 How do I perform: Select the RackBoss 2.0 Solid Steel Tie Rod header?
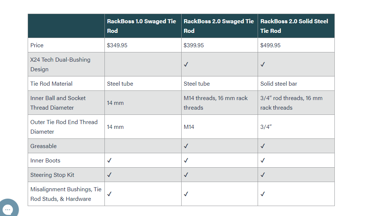tap(294, 26)
